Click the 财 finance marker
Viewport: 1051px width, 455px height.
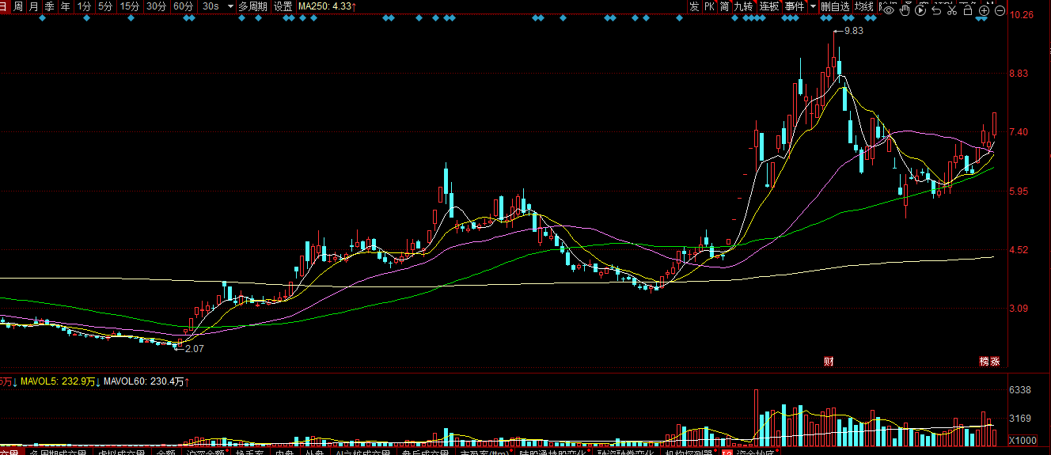829,362
